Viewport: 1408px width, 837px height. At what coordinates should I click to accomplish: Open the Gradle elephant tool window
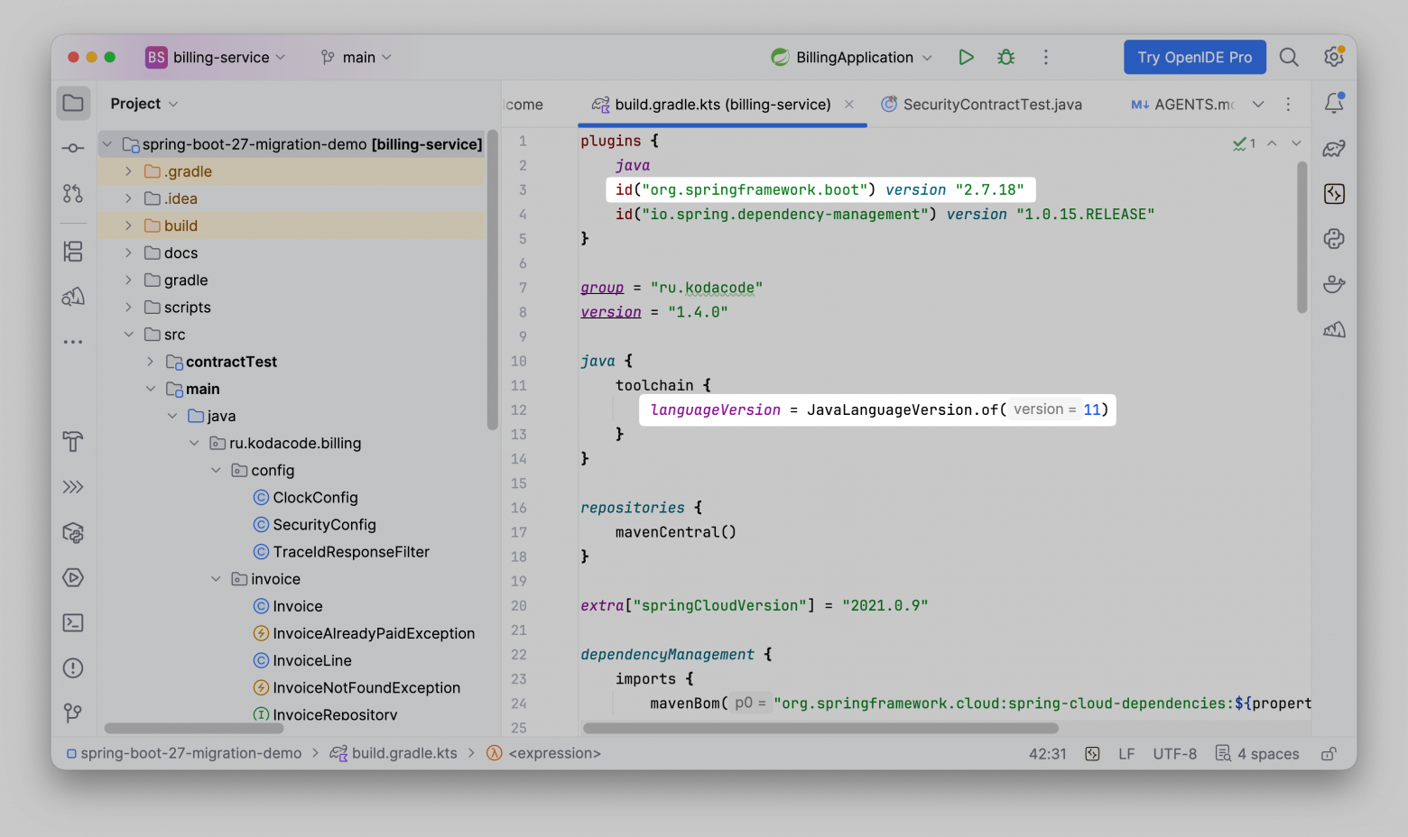(1334, 148)
